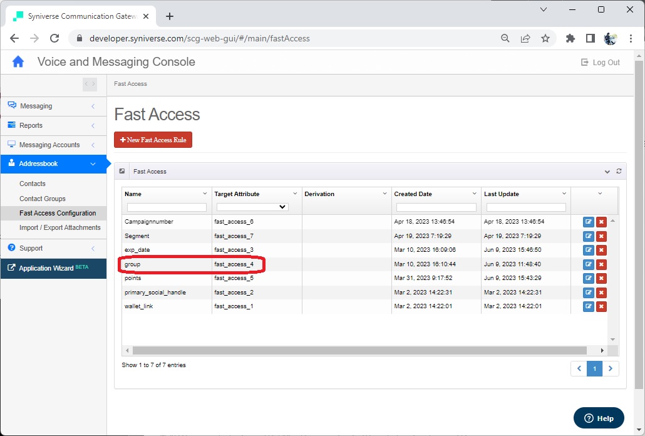Expand the Support menu

click(x=53, y=248)
